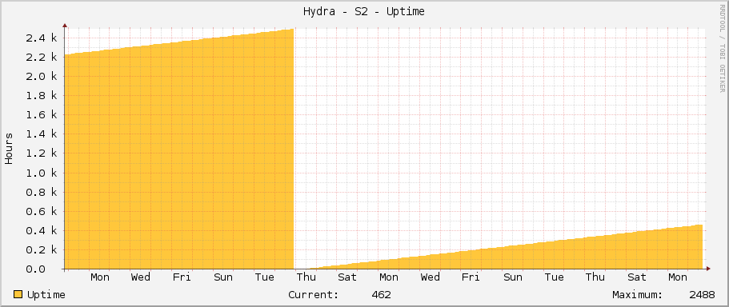Click the 'RRDTOOL / TOBI OETIKER' vertical text
Image resolution: width=729 pixels, height=307 pixels.
pos(723,48)
